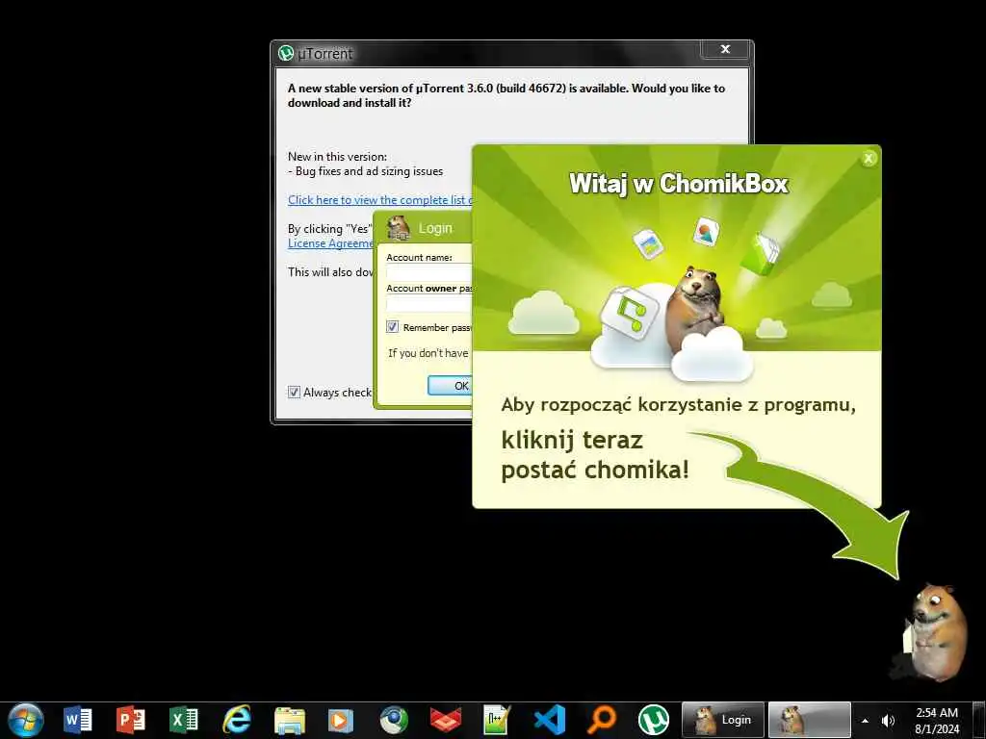Focus the Account name field
The image size is (986, 739).
coord(429,272)
